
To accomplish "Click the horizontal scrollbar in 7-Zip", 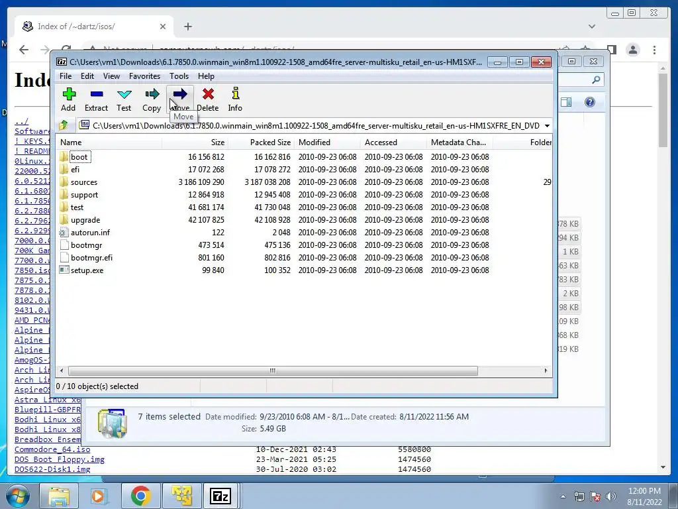I will point(273,371).
